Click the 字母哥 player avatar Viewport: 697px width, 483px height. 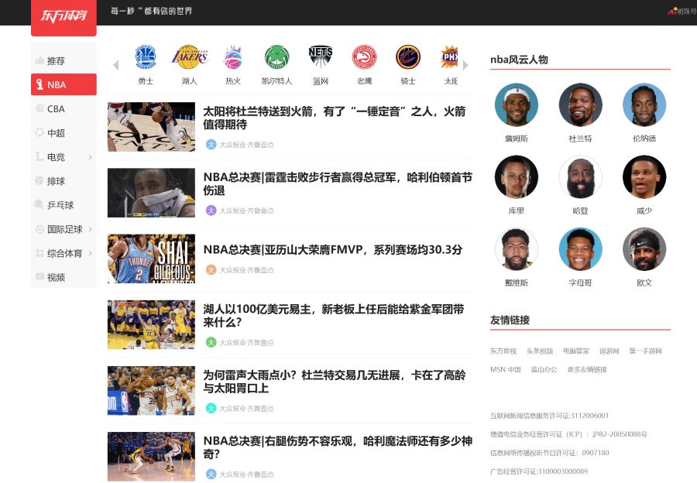580,250
